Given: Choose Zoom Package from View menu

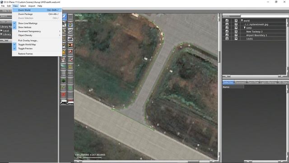Looking at the screenshot, I should pos(37,14).
